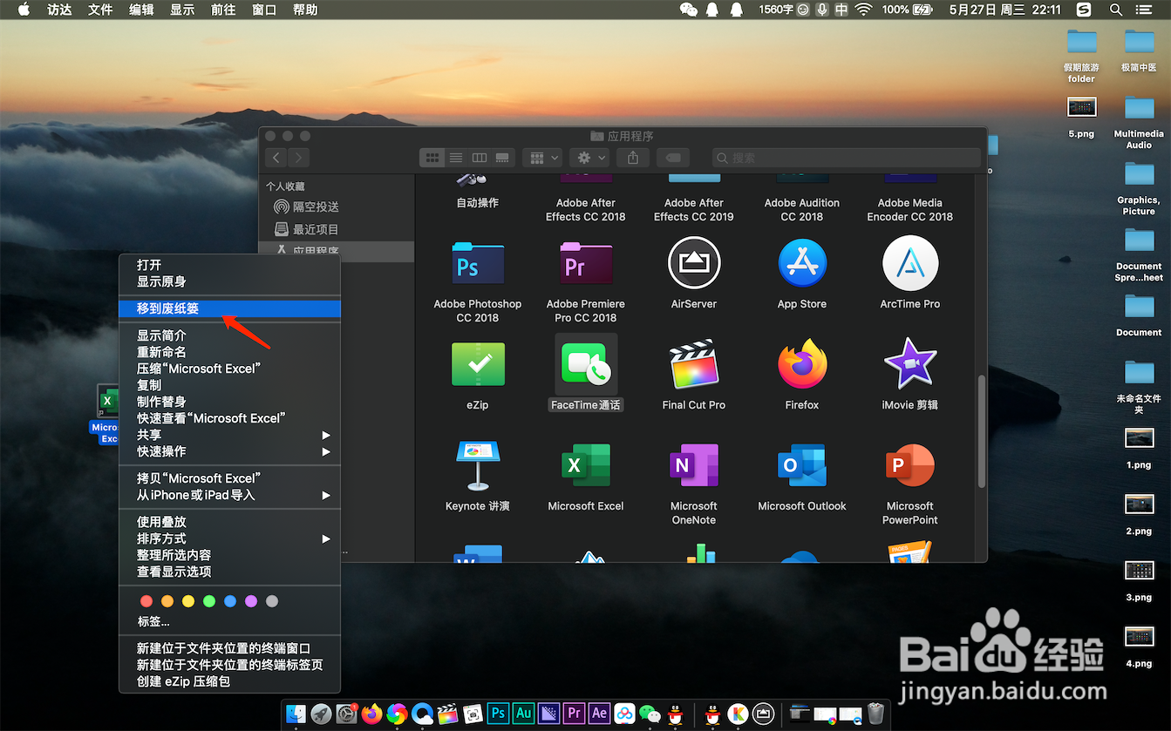Image resolution: width=1171 pixels, height=731 pixels.
Task: Select the App Store app icon
Action: pyautogui.click(x=802, y=262)
